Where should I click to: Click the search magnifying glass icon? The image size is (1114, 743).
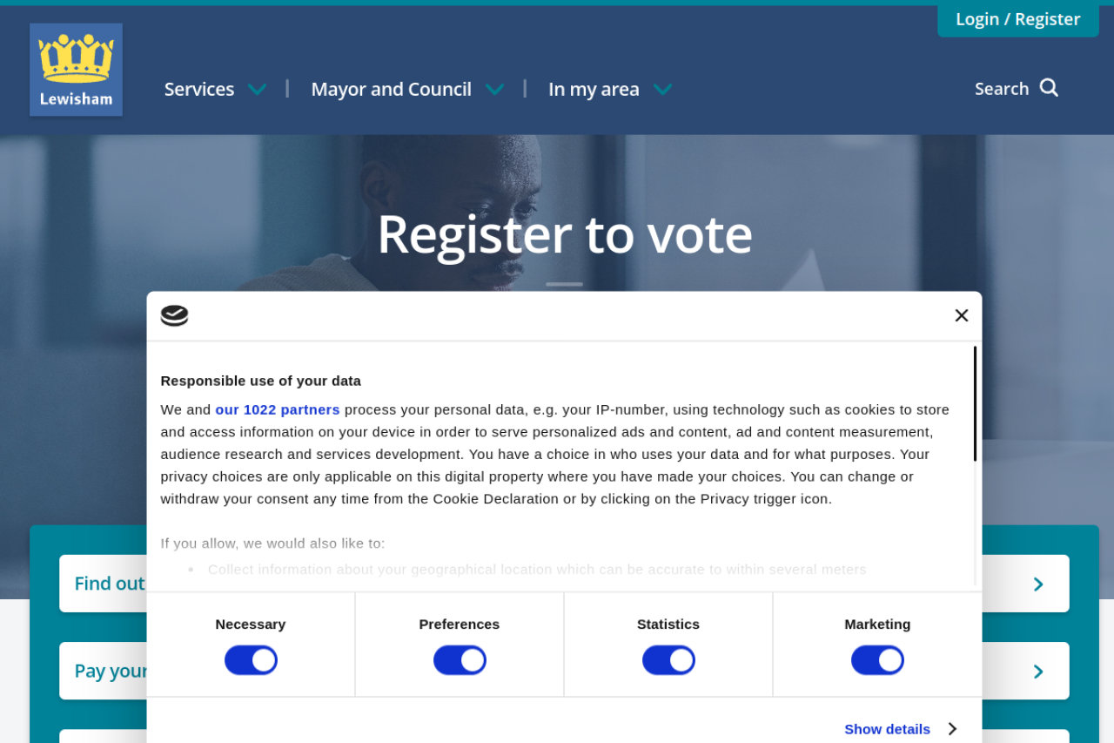tap(1049, 88)
